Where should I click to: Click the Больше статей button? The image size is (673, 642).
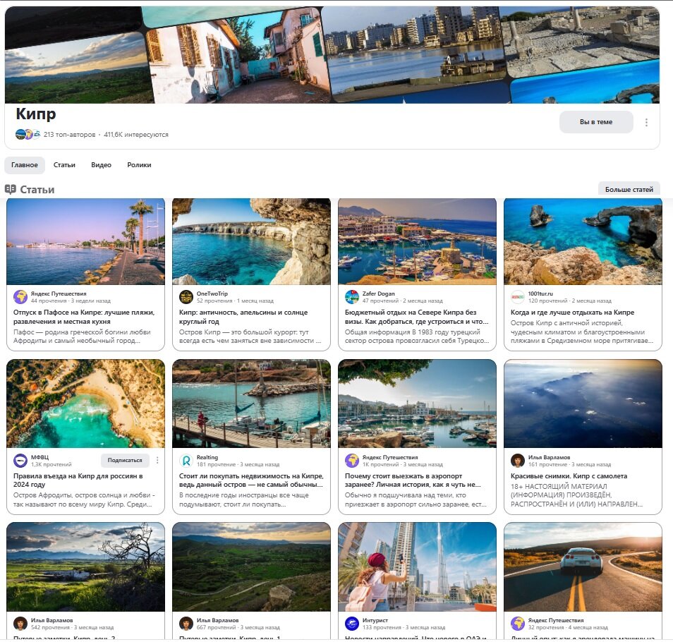629,189
